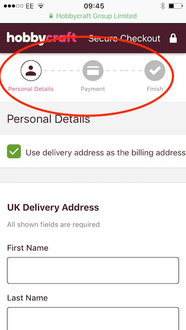
Task: Click the Secure Checkout padlock icon
Action: tap(173, 39)
